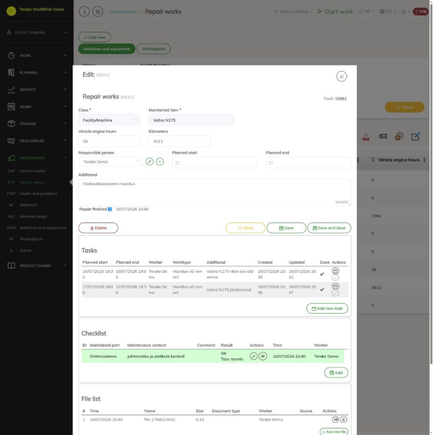The height and width of the screenshot is (435, 433).
Task: Close the Edit dialog with X icon
Action: (341, 76)
